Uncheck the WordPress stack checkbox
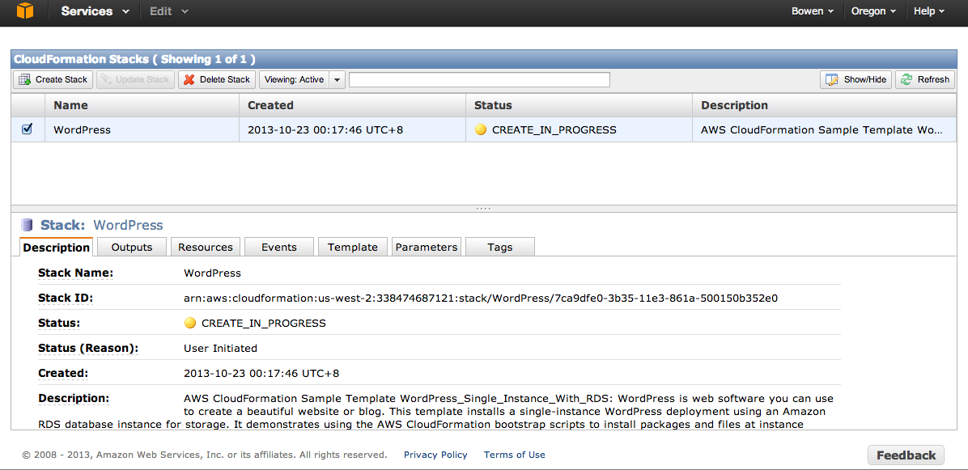The height and width of the screenshot is (470, 968). [28, 129]
